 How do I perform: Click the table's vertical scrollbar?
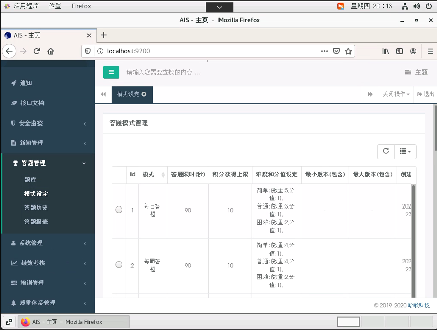(x=413, y=240)
